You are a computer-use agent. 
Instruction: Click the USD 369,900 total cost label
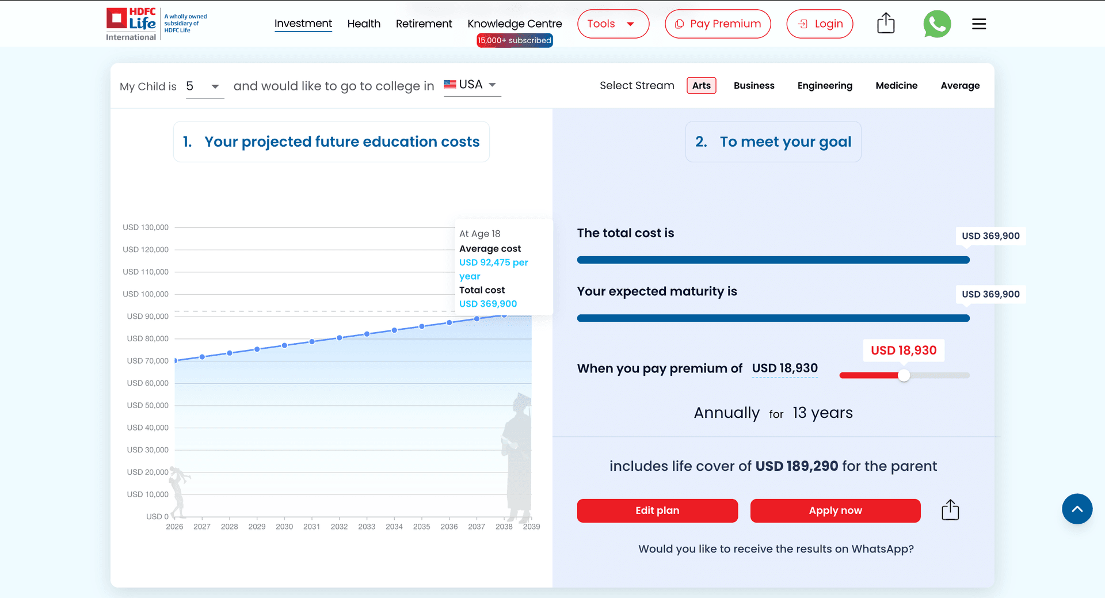990,236
